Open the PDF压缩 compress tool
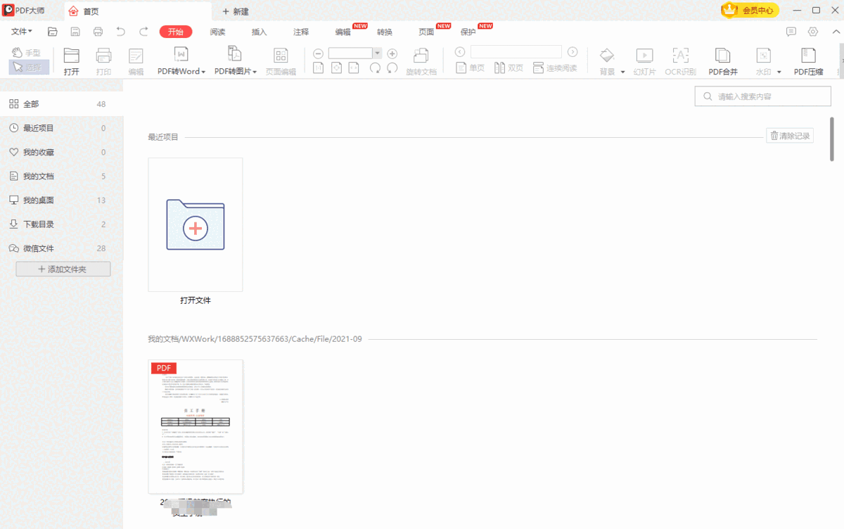Image resolution: width=844 pixels, height=529 pixels. [x=809, y=61]
